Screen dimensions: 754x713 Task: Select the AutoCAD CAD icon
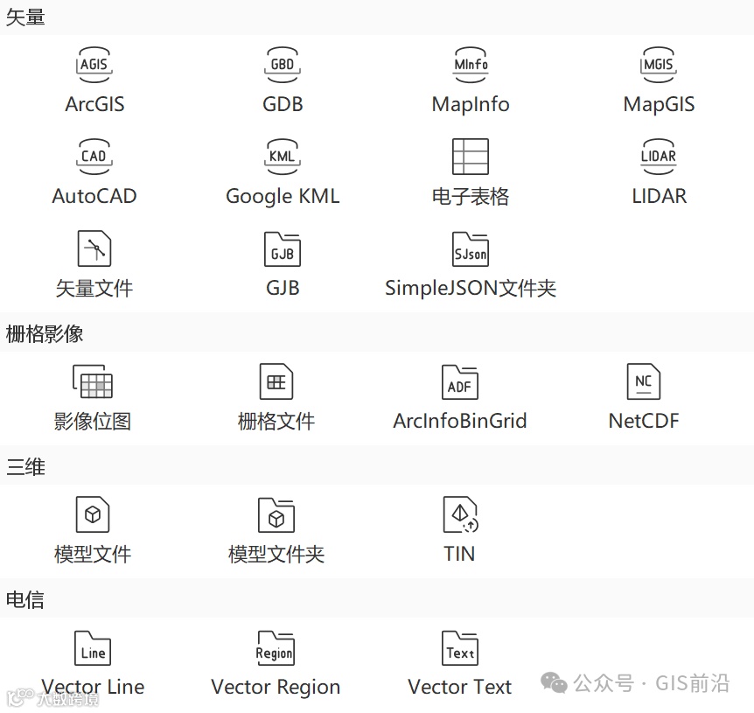point(94,157)
